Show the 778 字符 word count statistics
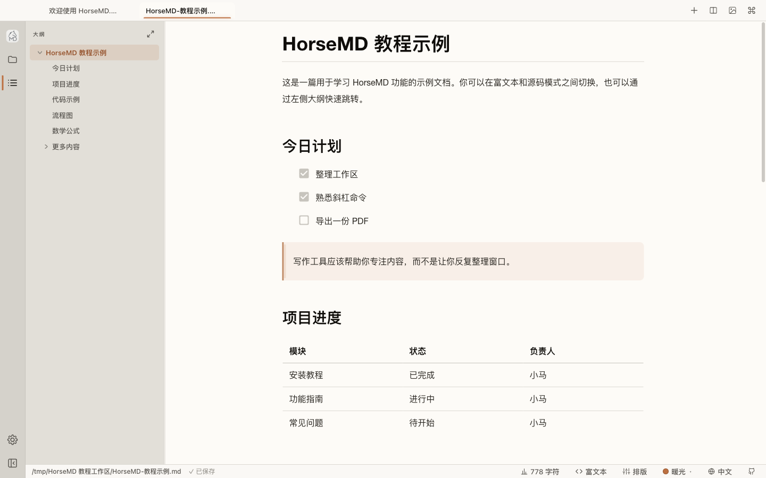 tap(540, 472)
